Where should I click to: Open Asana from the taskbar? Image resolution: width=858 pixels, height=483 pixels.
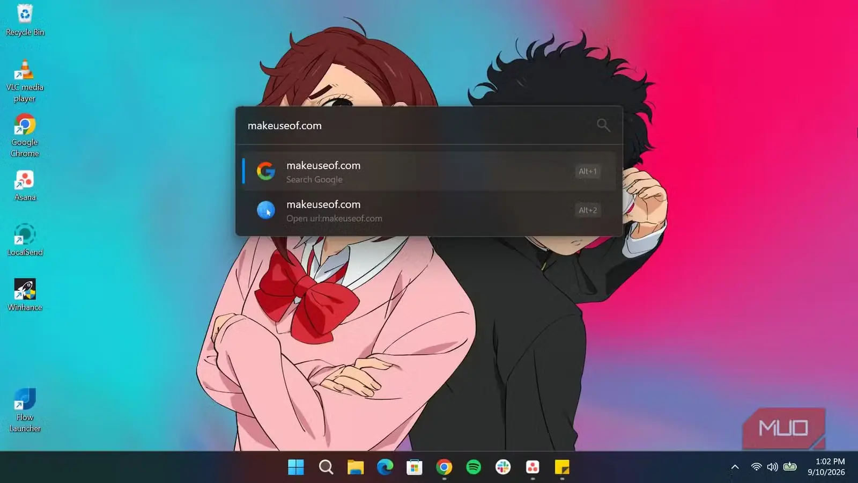point(532,467)
